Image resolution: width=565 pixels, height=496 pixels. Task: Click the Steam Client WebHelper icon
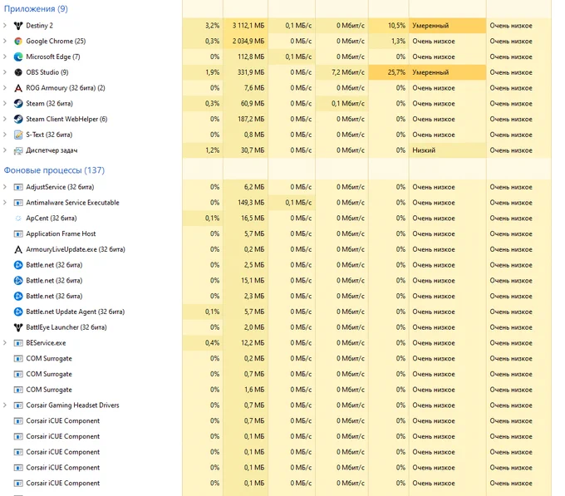pyautogui.click(x=18, y=119)
